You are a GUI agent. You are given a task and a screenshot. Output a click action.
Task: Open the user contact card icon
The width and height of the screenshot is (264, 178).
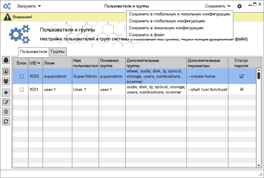(x=6, y=72)
